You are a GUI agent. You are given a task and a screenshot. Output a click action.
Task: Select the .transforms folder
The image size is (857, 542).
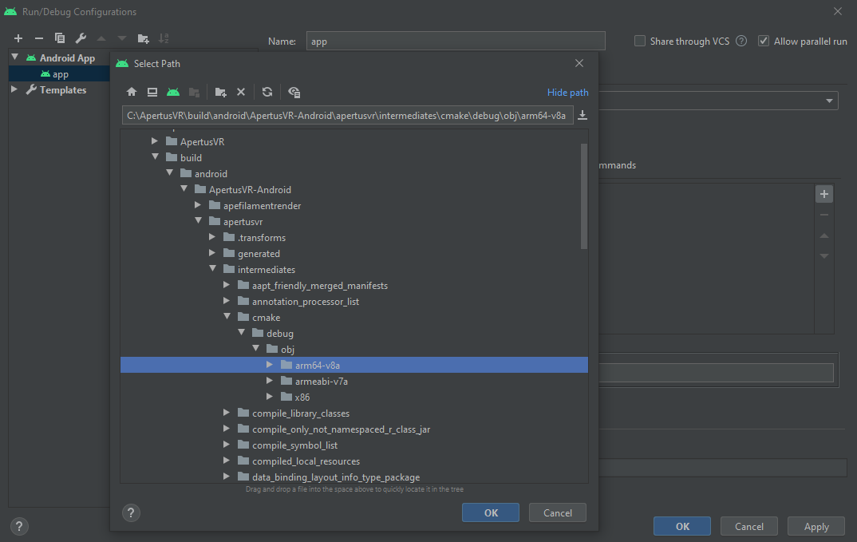[x=261, y=237]
